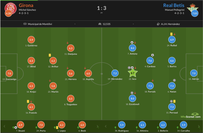The image size is (203, 133).
Task: Click Isco's star man-of-the-match rating badge
Action: click(132, 73)
